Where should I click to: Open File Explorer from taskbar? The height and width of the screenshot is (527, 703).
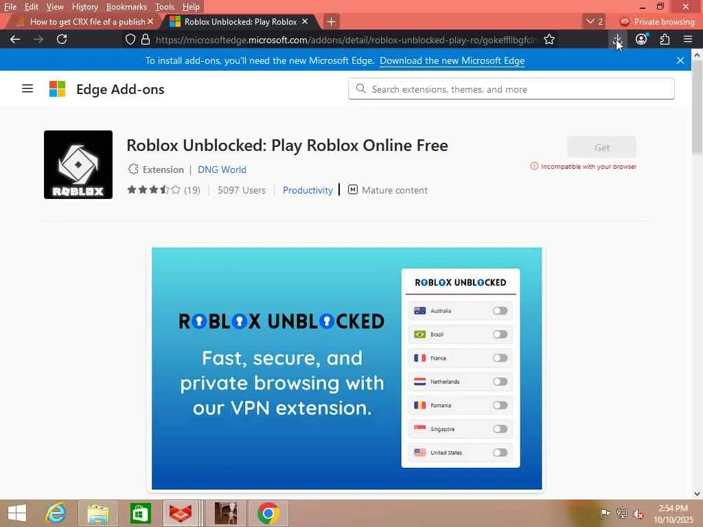[x=98, y=513]
